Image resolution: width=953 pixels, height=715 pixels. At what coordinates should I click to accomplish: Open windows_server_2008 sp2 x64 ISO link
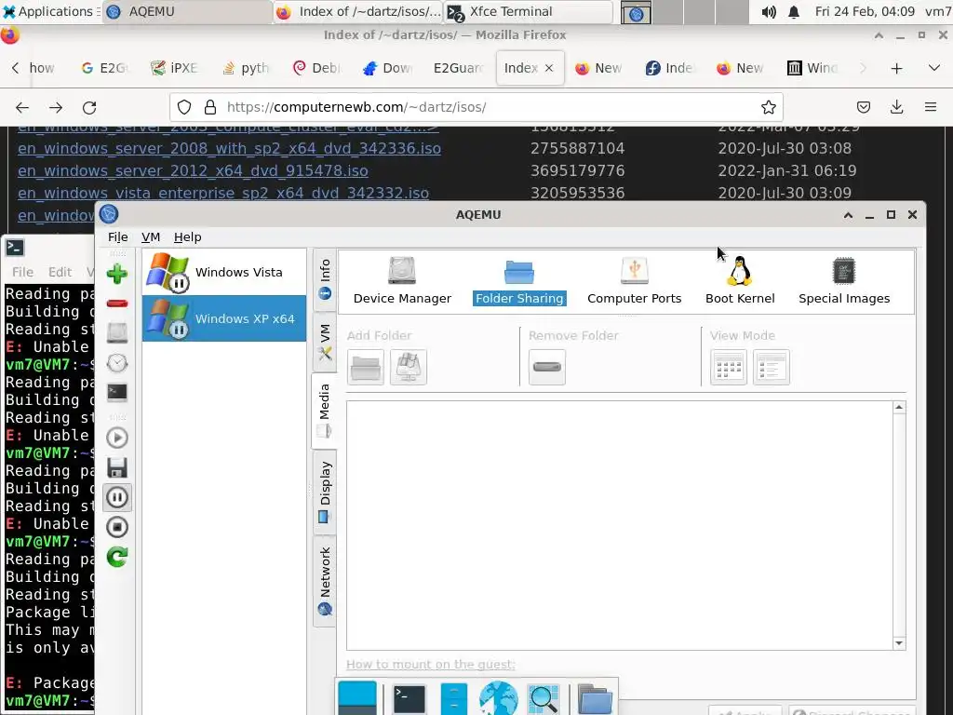coord(229,149)
